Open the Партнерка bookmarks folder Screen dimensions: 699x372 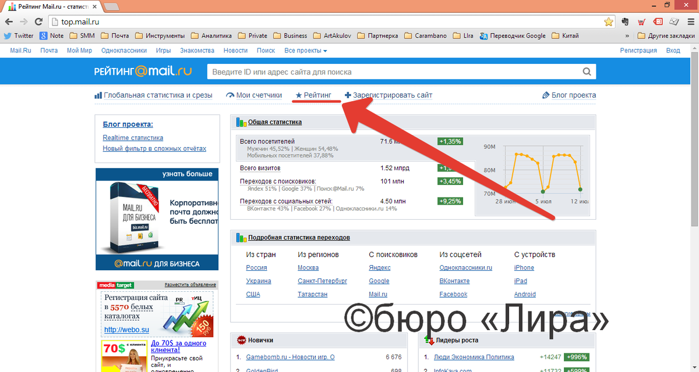coord(378,35)
